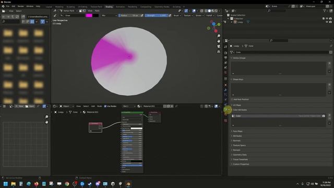The width and height of the screenshot is (334, 188).
Task: Click the file browser thumbnail display mode icon
Action: (32, 21)
